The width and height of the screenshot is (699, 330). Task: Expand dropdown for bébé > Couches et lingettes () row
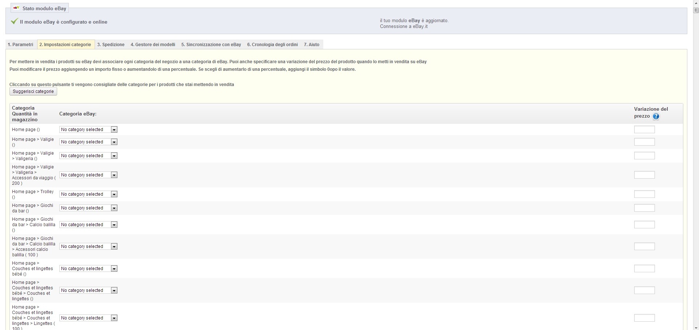click(88, 290)
